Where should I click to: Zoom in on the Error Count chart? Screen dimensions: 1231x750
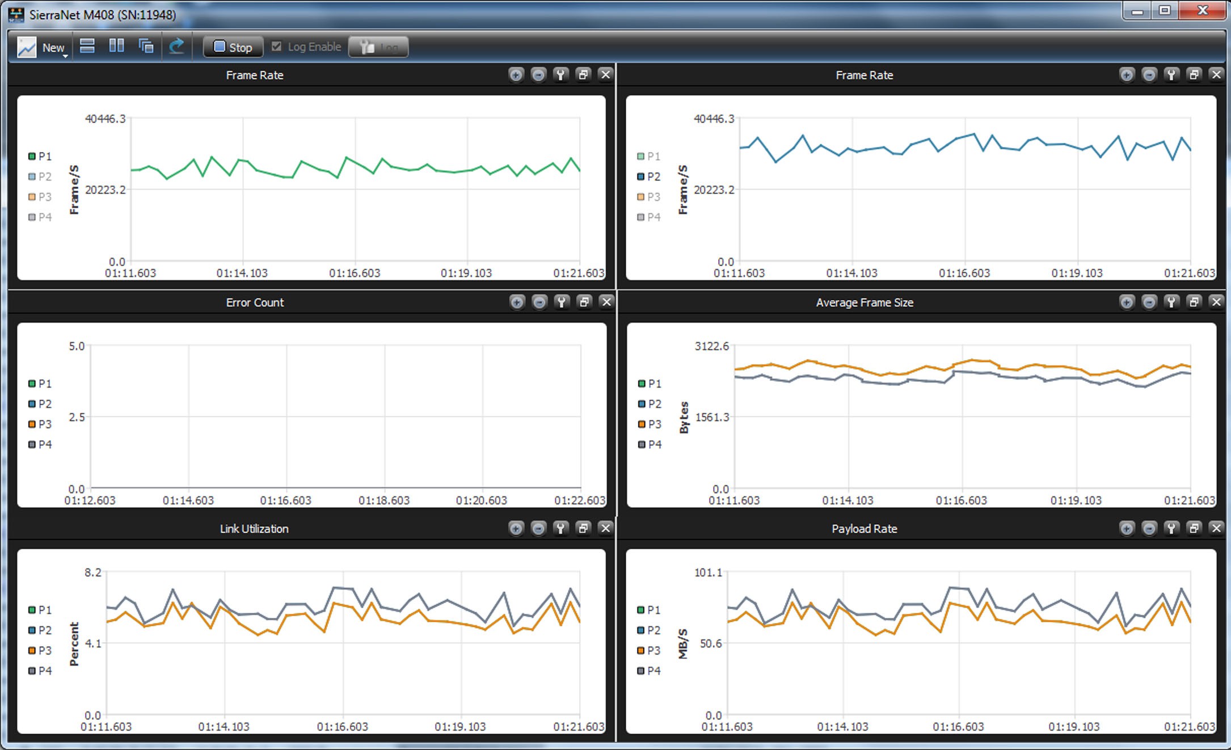pos(517,302)
